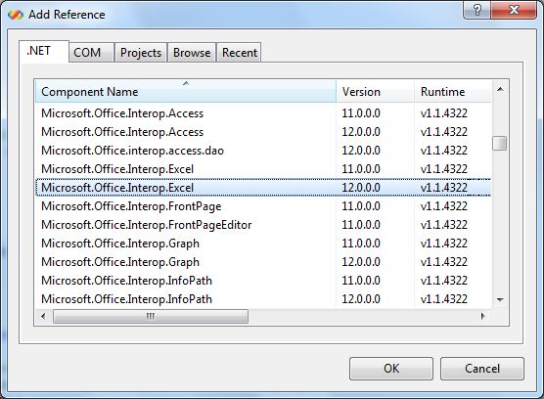Switch to the COM tab

(x=91, y=53)
